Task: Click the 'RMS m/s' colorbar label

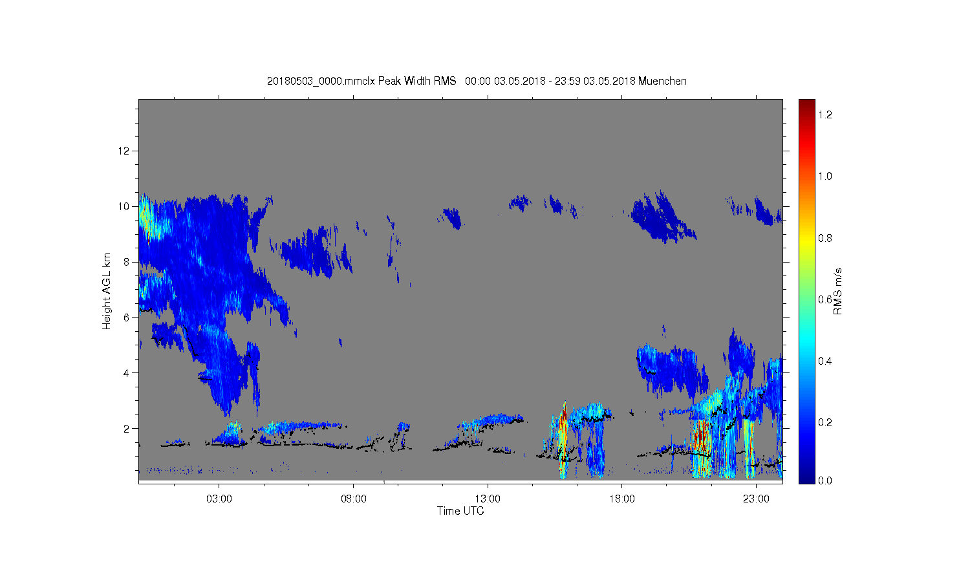Action: 837,291
